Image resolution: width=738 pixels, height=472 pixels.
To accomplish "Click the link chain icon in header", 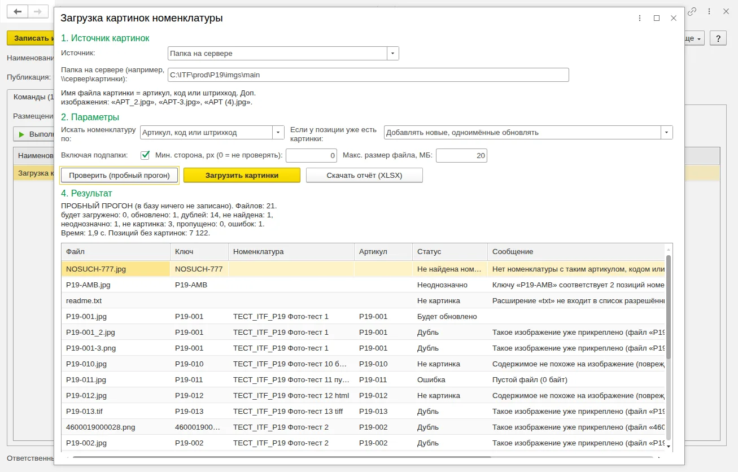I will point(692,11).
